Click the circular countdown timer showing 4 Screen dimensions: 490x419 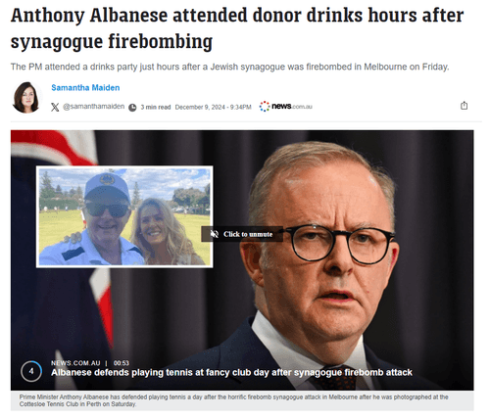click(31, 371)
